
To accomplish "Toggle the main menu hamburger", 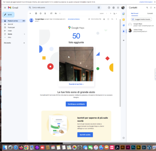I will tap(5, 8).
